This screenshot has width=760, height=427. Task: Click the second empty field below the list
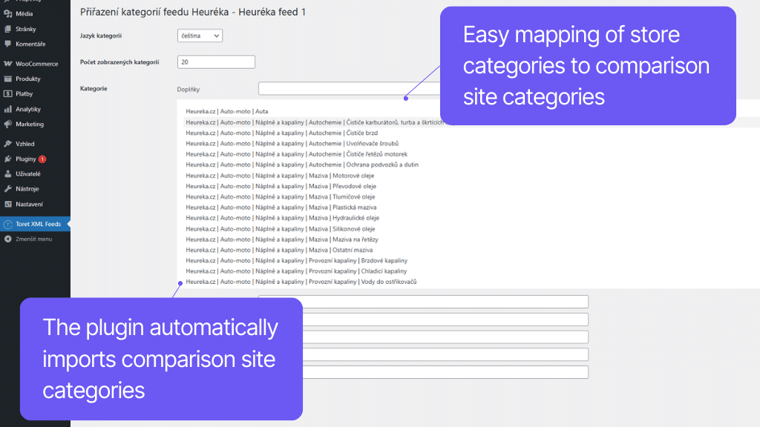point(445,320)
